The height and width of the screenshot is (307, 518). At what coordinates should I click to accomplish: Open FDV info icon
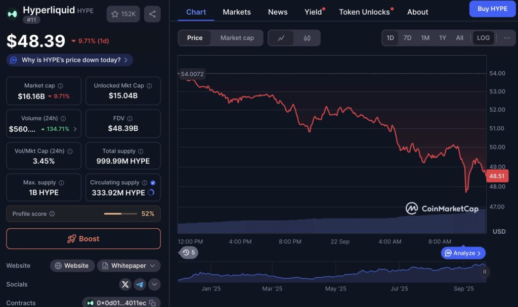[130, 118]
